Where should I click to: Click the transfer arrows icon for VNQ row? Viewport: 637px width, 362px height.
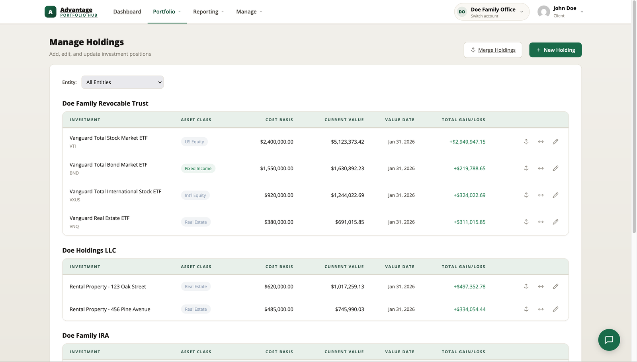(541, 222)
